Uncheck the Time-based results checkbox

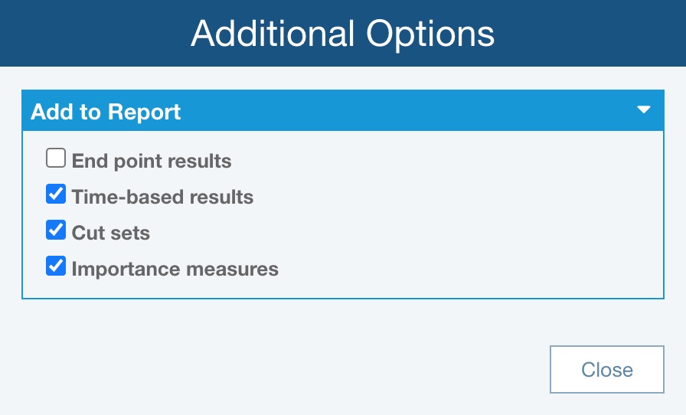point(56,195)
